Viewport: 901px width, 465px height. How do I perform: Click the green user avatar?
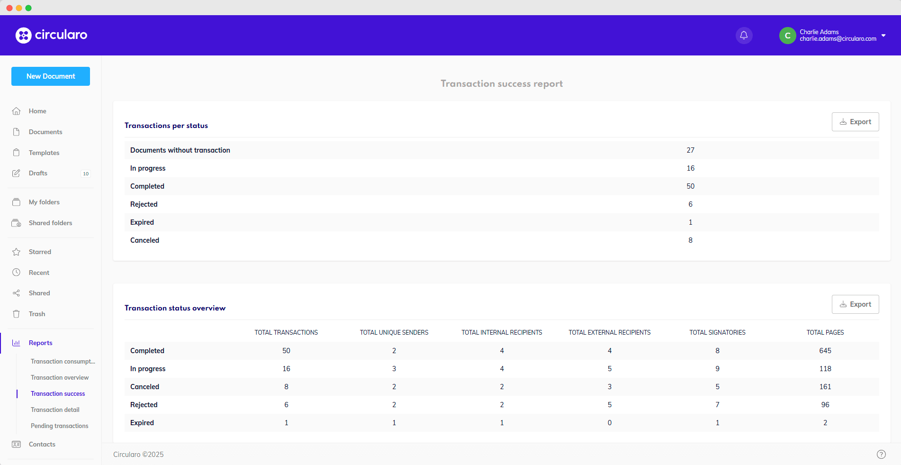(787, 36)
